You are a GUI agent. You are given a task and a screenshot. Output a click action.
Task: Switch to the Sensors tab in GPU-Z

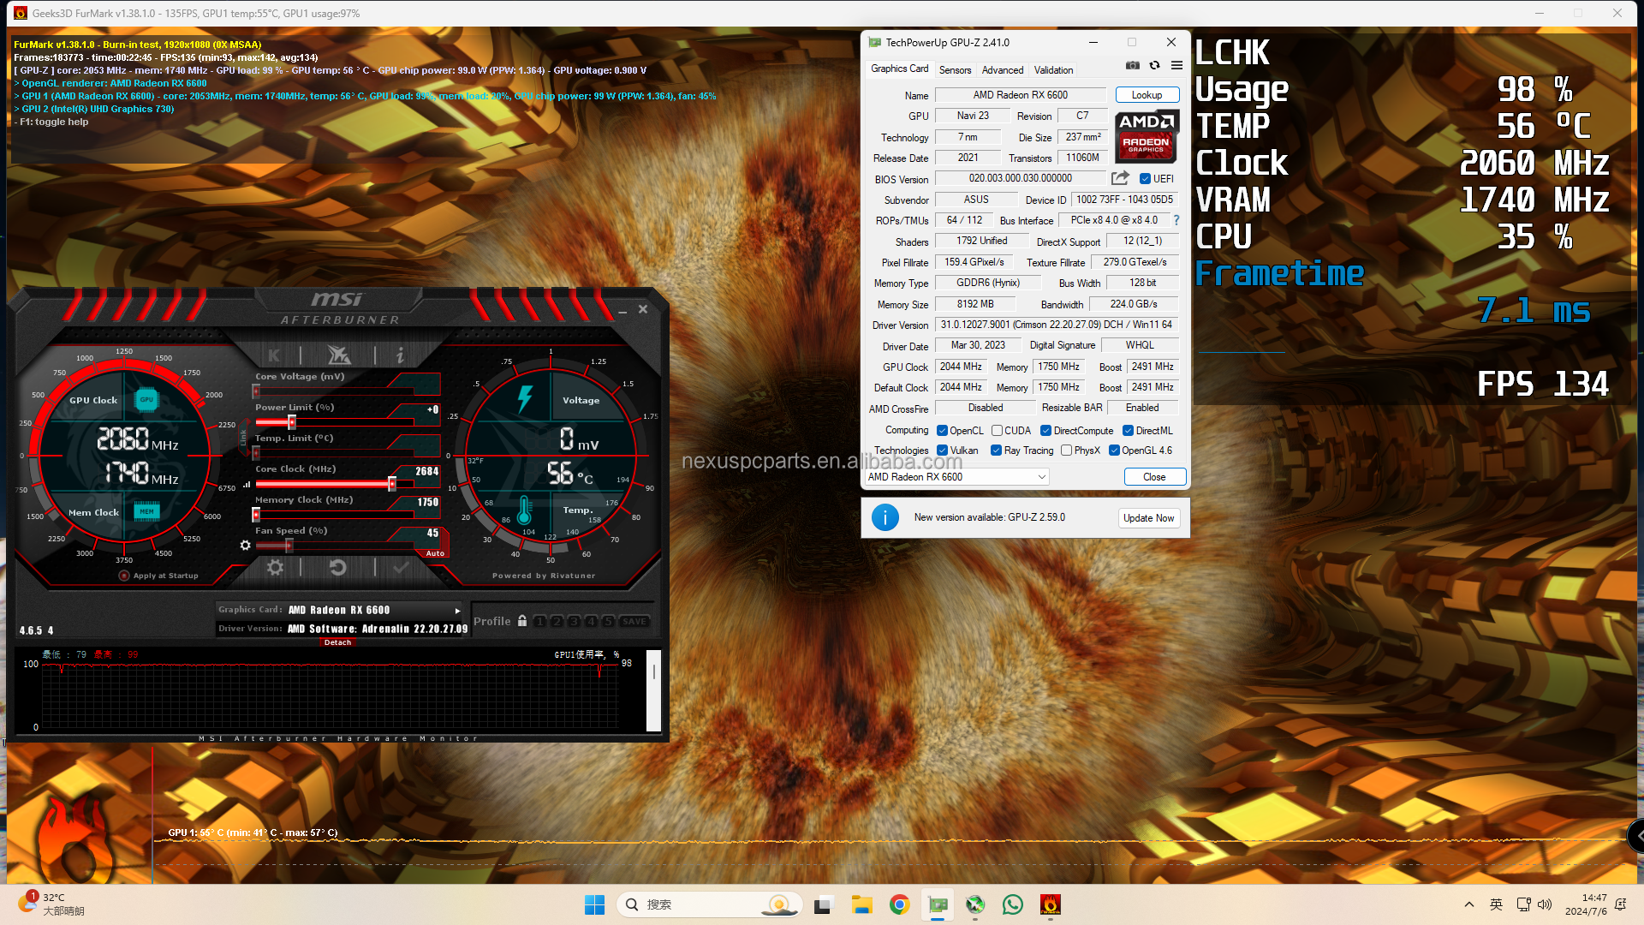955,70
